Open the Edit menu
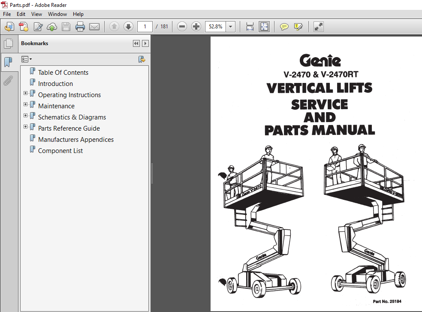This screenshot has width=422, height=312. (x=21, y=14)
